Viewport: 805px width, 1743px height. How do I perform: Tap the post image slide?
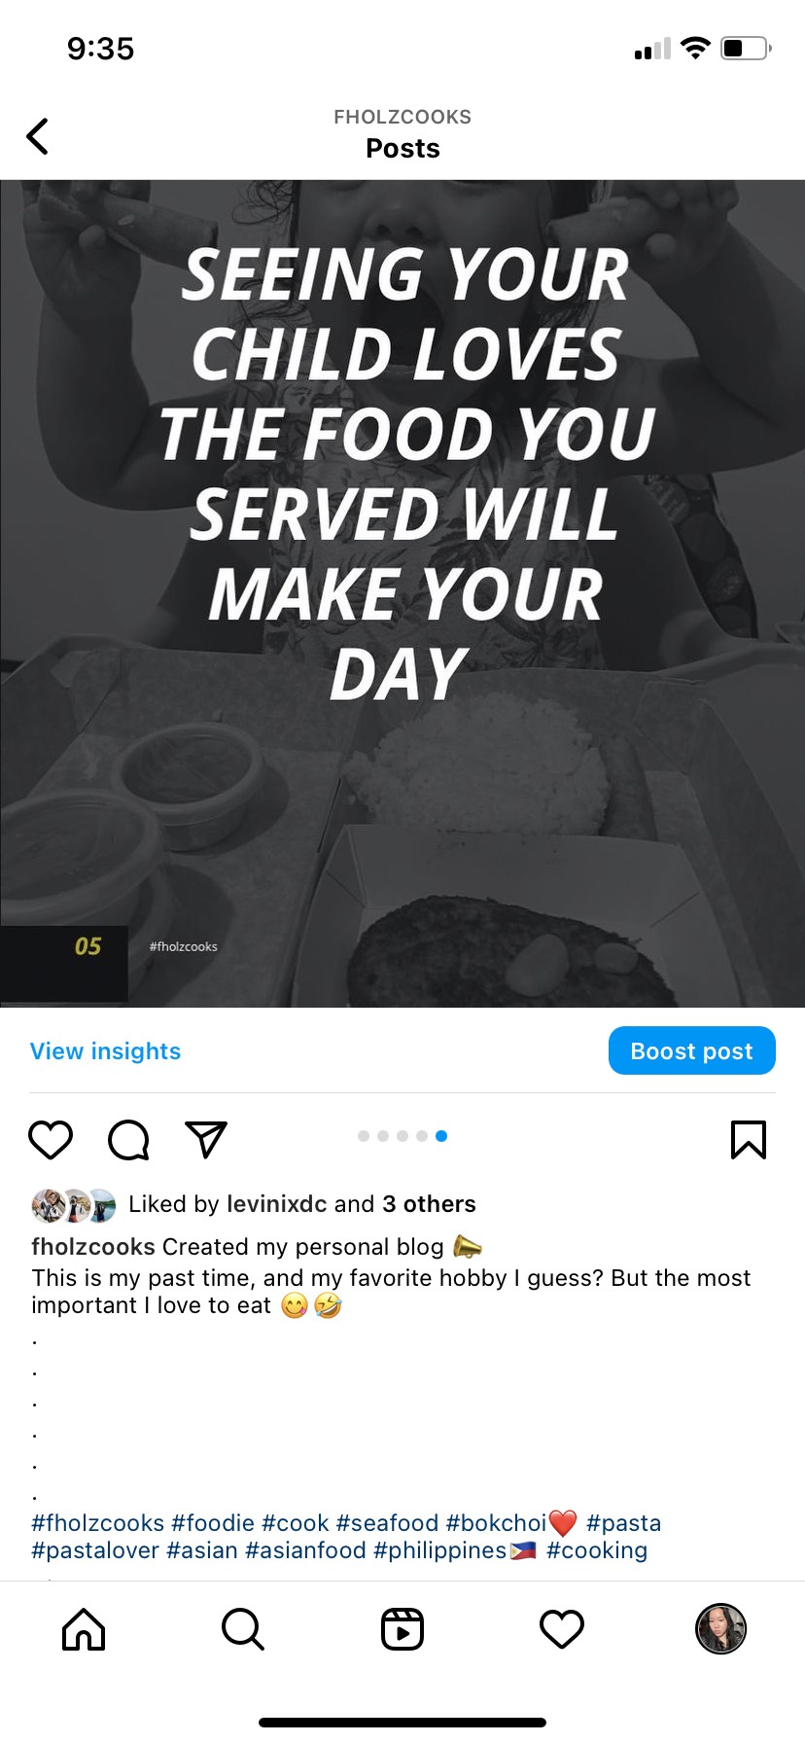click(x=402, y=593)
